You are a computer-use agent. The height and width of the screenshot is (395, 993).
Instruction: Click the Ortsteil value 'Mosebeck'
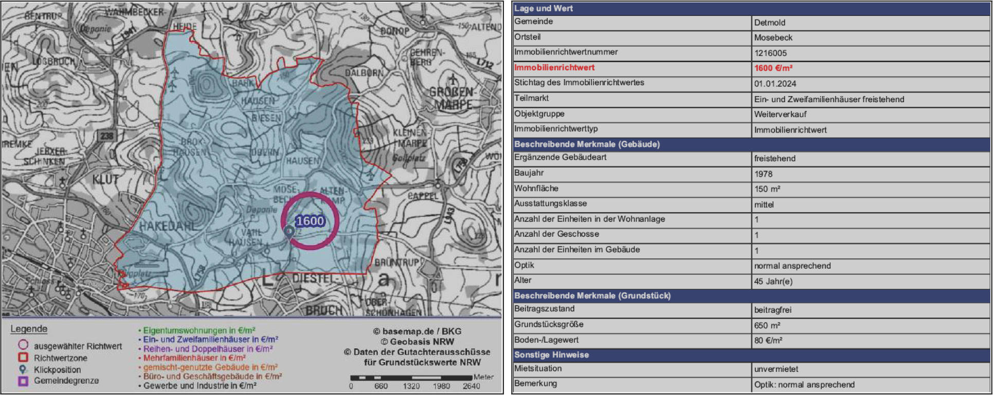[773, 37]
